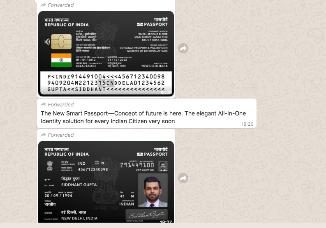Click forward button beside passport back image
Screen dimensions: 326x228
pos(183,48)
